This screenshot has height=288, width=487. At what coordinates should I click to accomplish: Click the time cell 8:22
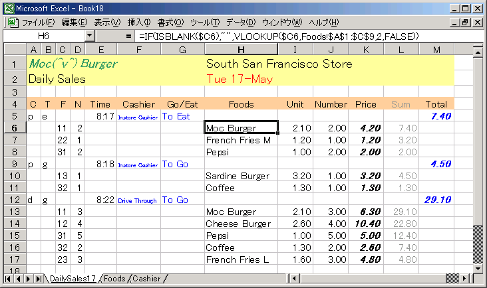(x=101, y=200)
